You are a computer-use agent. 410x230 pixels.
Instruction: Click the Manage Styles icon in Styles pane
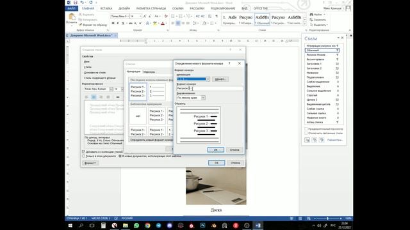pyautogui.click(x=322, y=140)
